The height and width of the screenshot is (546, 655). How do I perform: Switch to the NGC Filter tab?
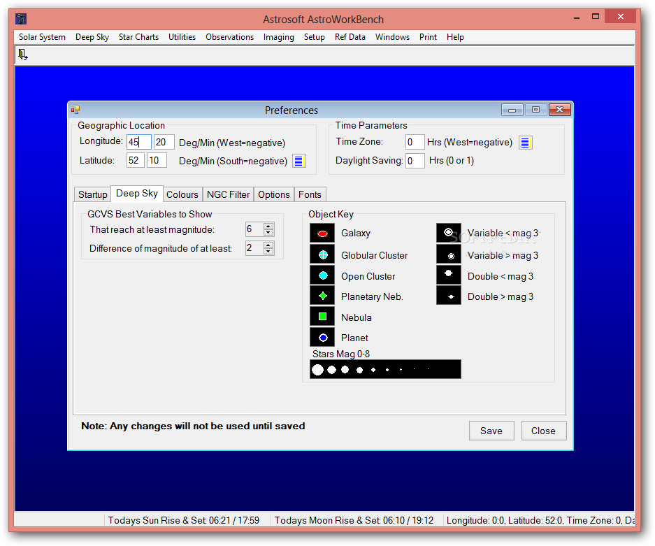[228, 194]
